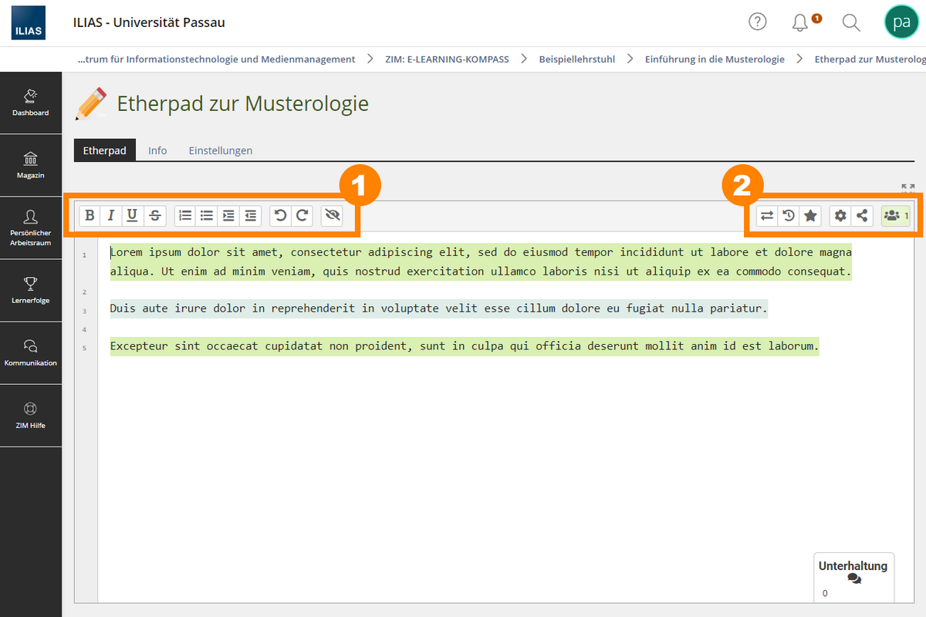The width and height of the screenshot is (926, 617).
Task: Open the user avatar menu 'pa'
Action: [x=901, y=22]
